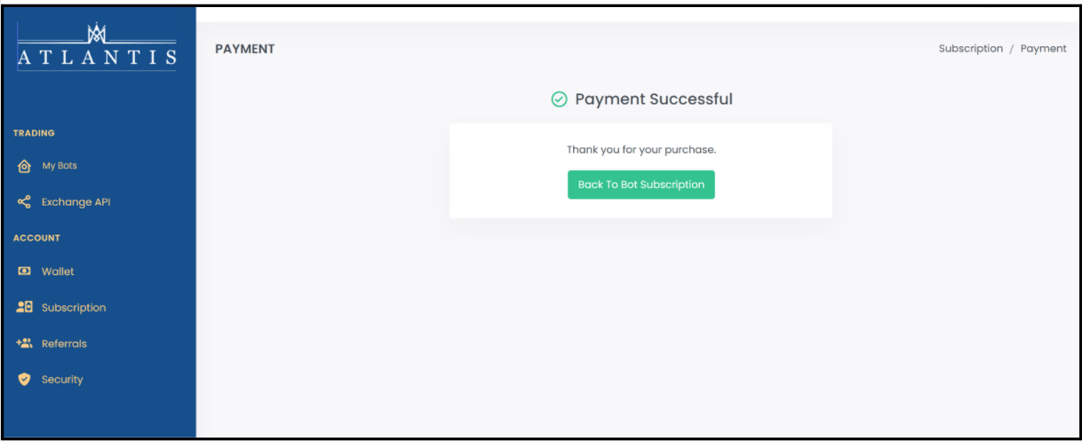Click the Thank you for your purchase message
Viewport: 1082px width, 442px height.
point(641,150)
